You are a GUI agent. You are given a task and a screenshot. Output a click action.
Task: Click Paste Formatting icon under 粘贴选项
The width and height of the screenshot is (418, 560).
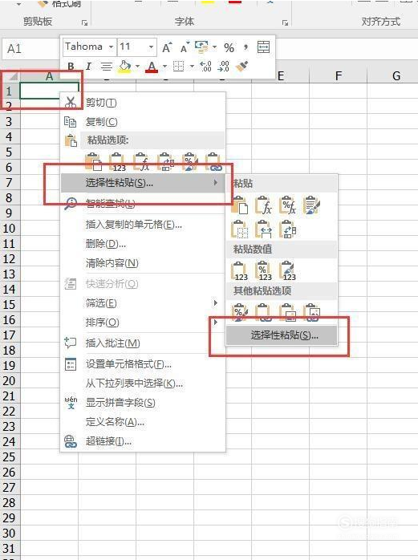point(189,162)
